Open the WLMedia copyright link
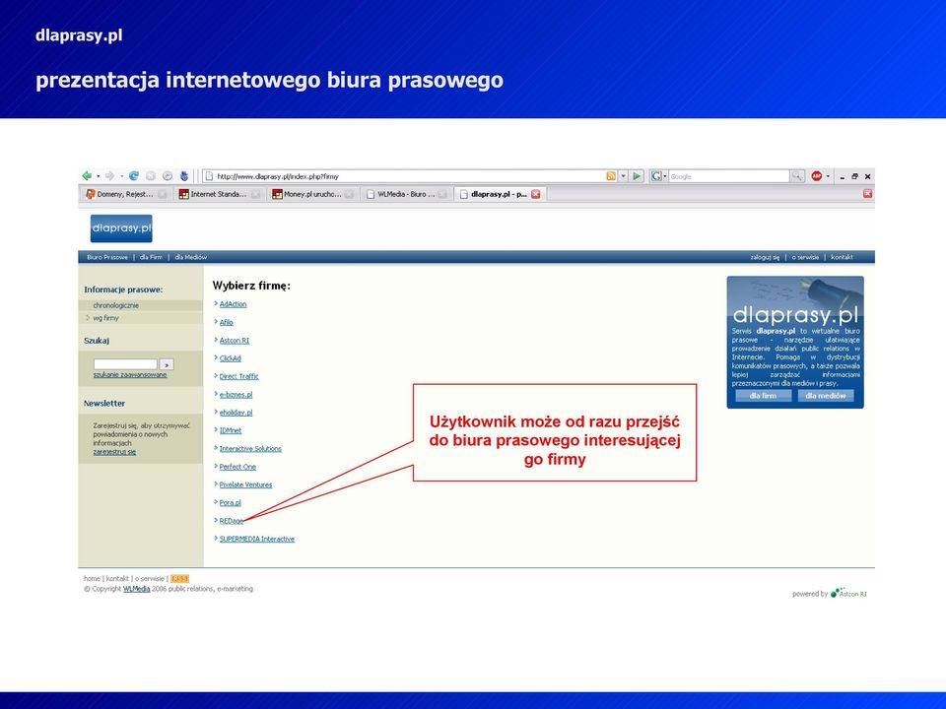This screenshot has height=709, width=946. [x=136, y=589]
